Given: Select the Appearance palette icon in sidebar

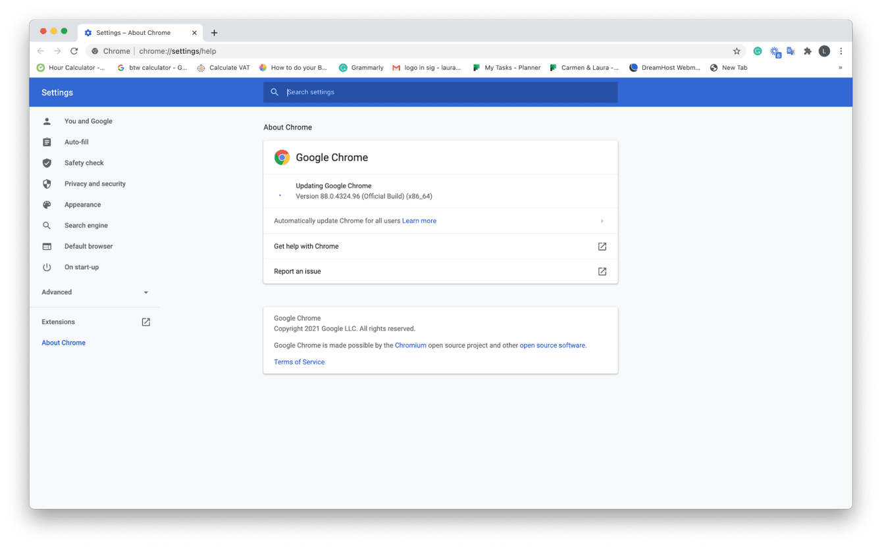Looking at the screenshot, I should 46,205.
